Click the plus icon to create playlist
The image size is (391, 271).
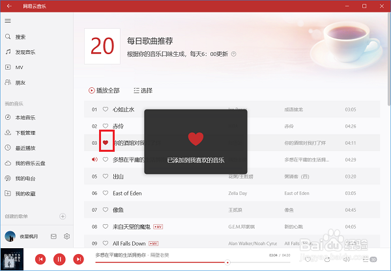[x=63, y=216]
